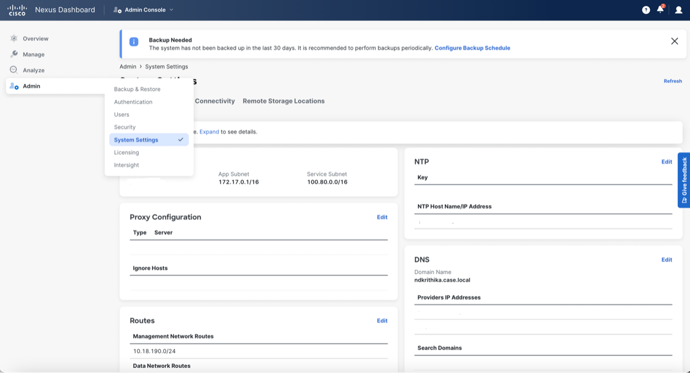Select Security from Admin menu

(x=124, y=127)
